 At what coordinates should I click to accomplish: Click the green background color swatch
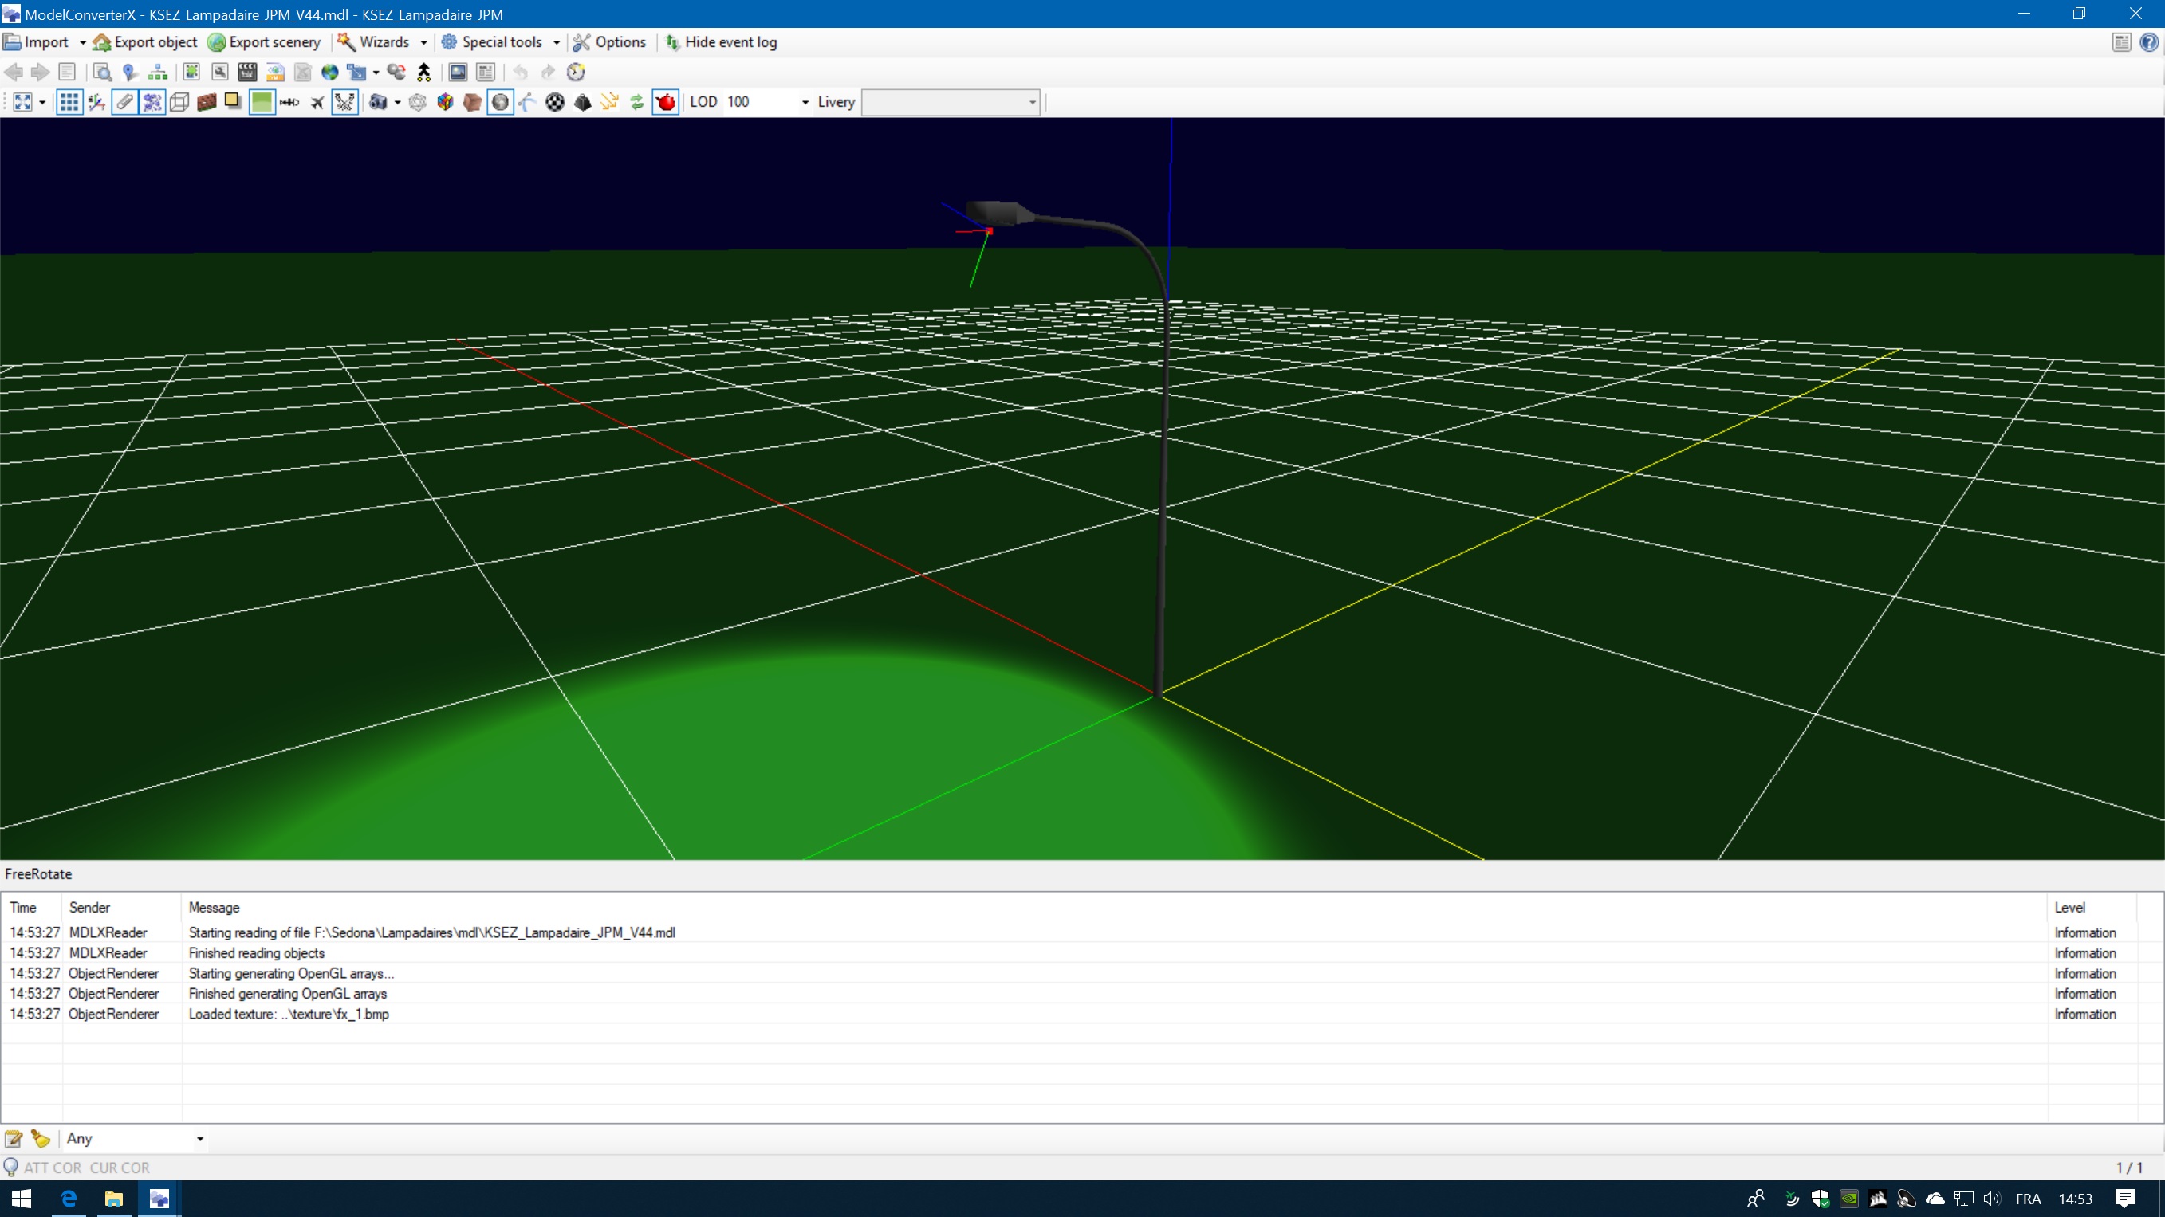[262, 102]
